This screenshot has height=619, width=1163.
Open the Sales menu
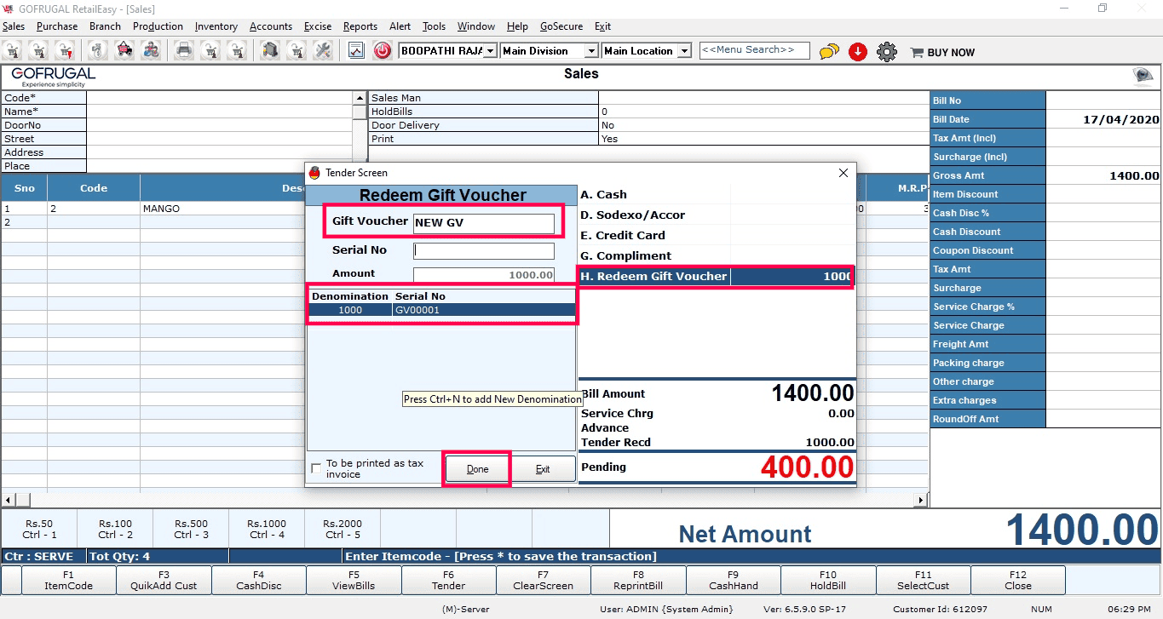[14, 26]
